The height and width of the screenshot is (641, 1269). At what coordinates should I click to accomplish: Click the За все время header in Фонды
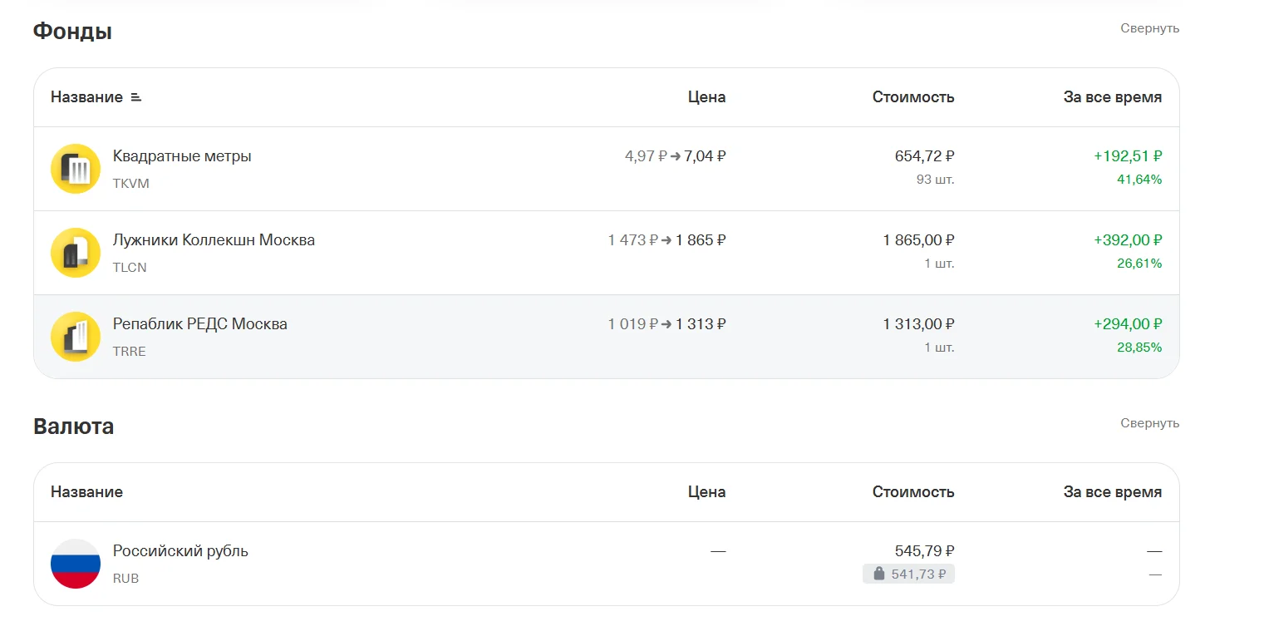(x=1113, y=97)
